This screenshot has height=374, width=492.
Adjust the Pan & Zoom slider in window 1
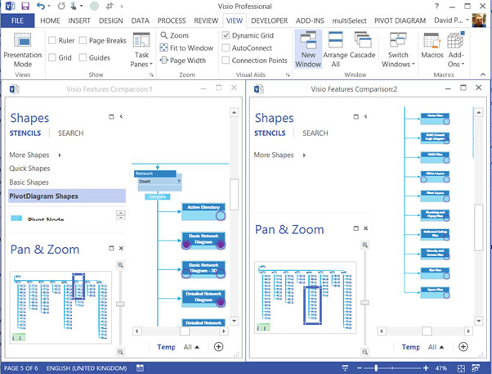120,304
